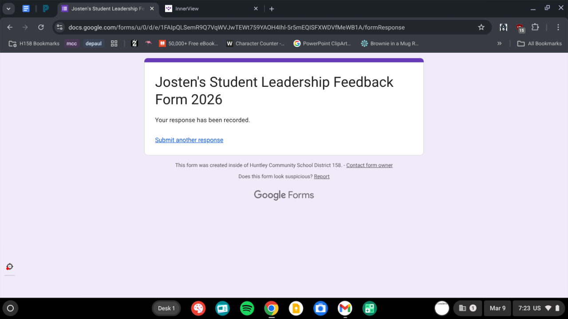Reload the current page

tap(41, 27)
